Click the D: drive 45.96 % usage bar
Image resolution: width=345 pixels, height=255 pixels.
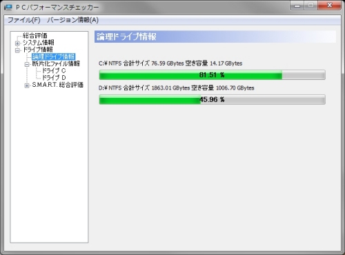coord(212,99)
